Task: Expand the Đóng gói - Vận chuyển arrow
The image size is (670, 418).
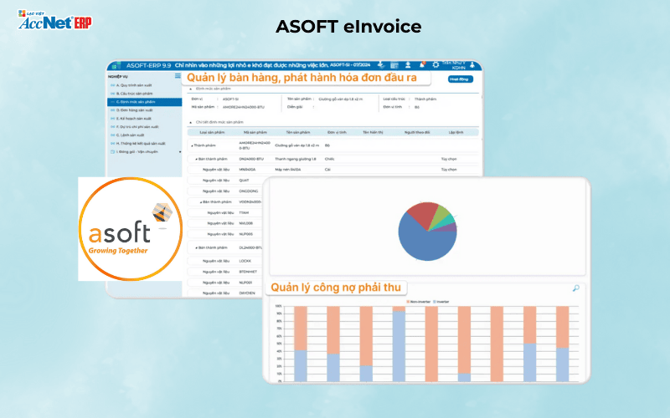Action: click(x=180, y=152)
